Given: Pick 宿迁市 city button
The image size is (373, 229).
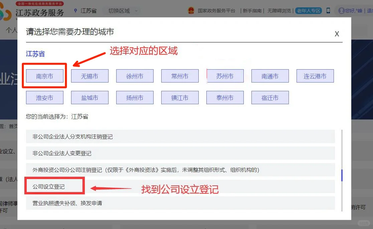Looking at the screenshot, I should pyautogui.click(x=270, y=98).
